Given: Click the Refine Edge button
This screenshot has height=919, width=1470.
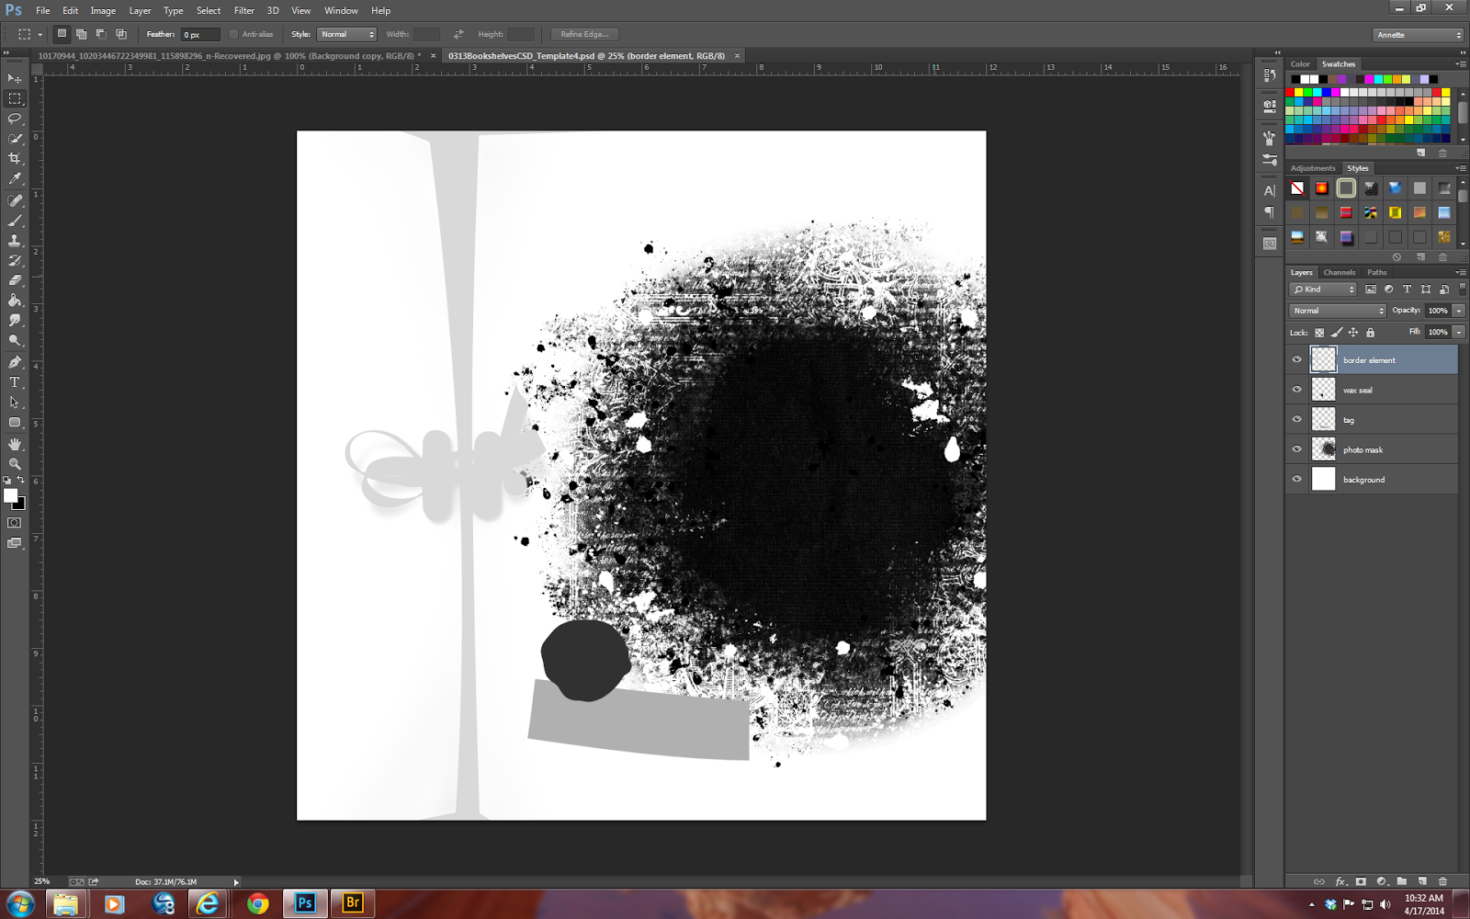Looking at the screenshot, I should (x=584, y=34).
